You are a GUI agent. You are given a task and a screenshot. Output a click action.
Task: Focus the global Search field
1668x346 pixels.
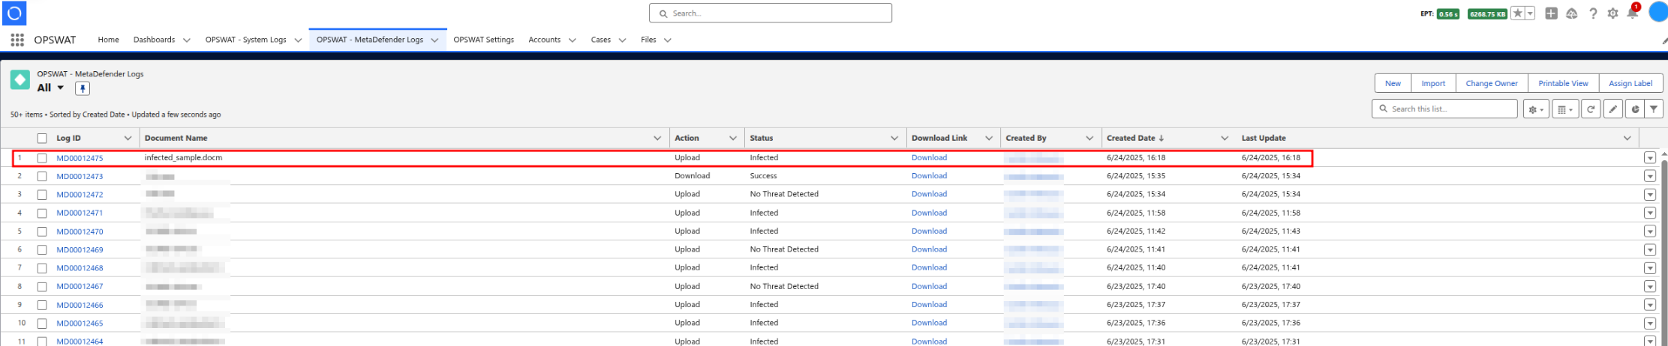(x=771, y=13)
